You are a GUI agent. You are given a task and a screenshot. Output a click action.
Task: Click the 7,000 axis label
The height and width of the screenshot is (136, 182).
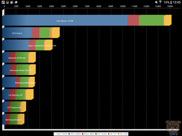(x=87, y=6)
